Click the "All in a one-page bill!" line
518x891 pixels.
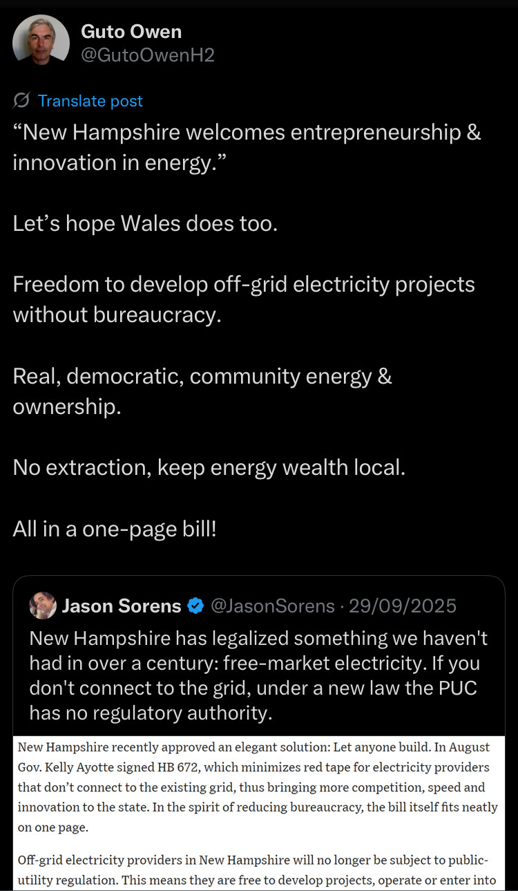tap(115, 529)
